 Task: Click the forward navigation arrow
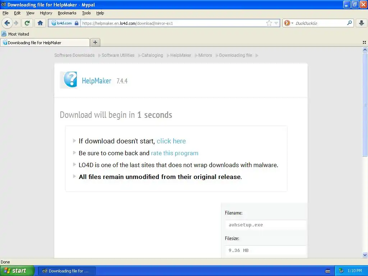(x=16, y=23)
